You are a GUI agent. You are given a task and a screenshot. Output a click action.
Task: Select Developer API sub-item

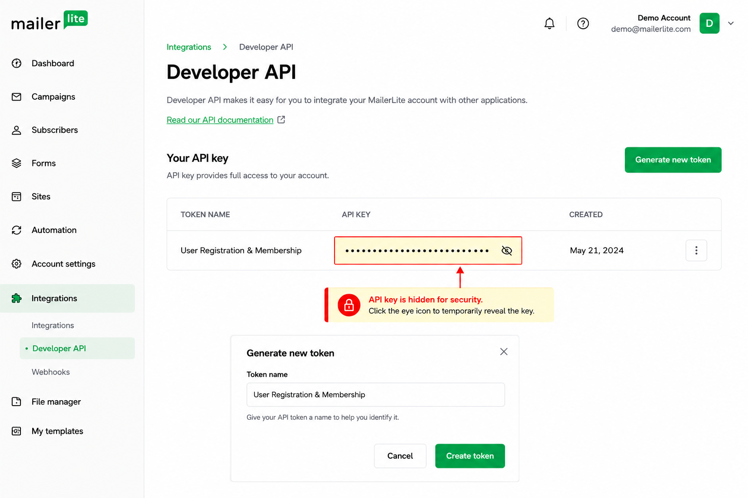77,348
